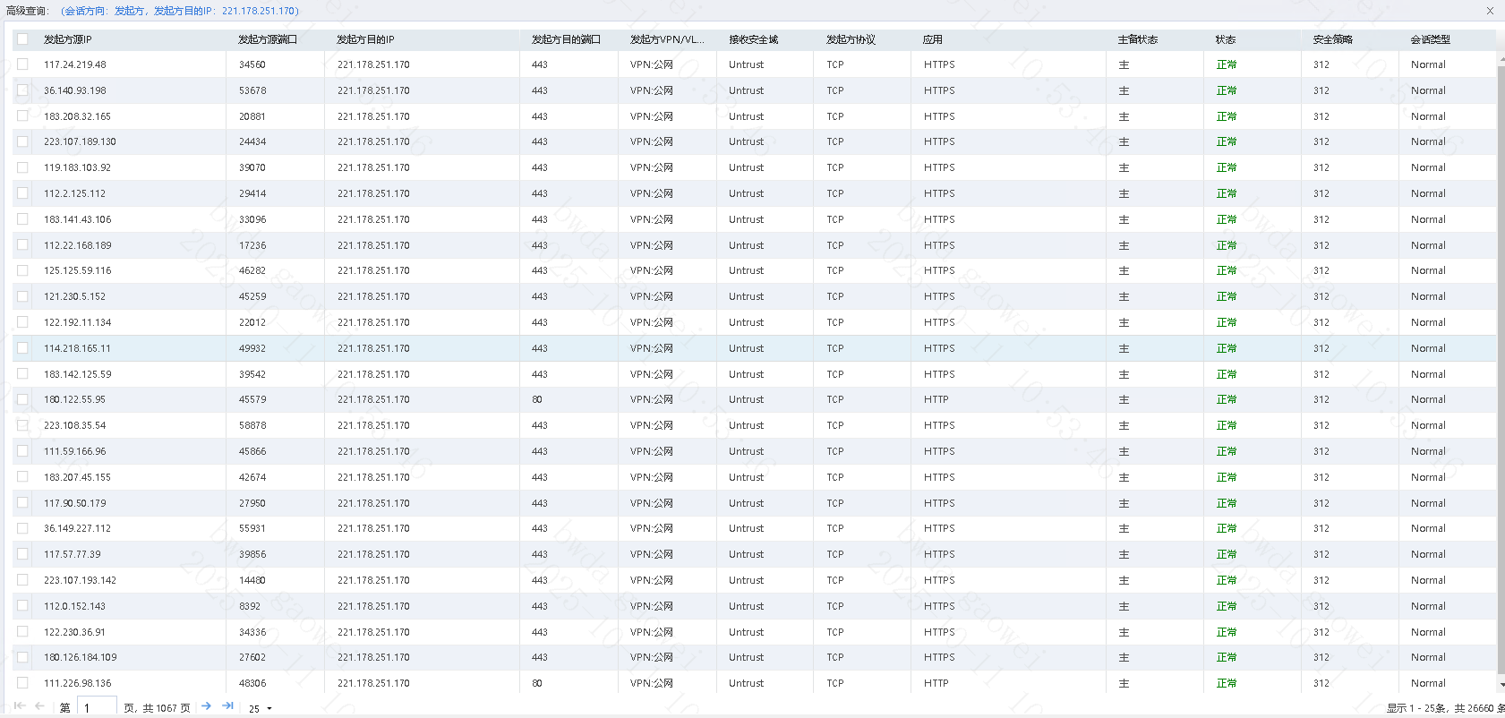Toggle the select-all header checkbox
Viewport: 1505px width, 718px height.
coord(22,39)
